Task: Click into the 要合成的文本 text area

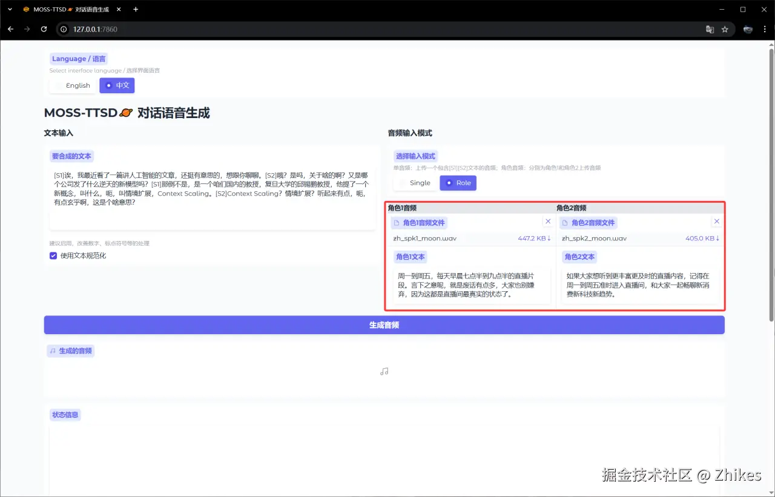Action: 212,199
